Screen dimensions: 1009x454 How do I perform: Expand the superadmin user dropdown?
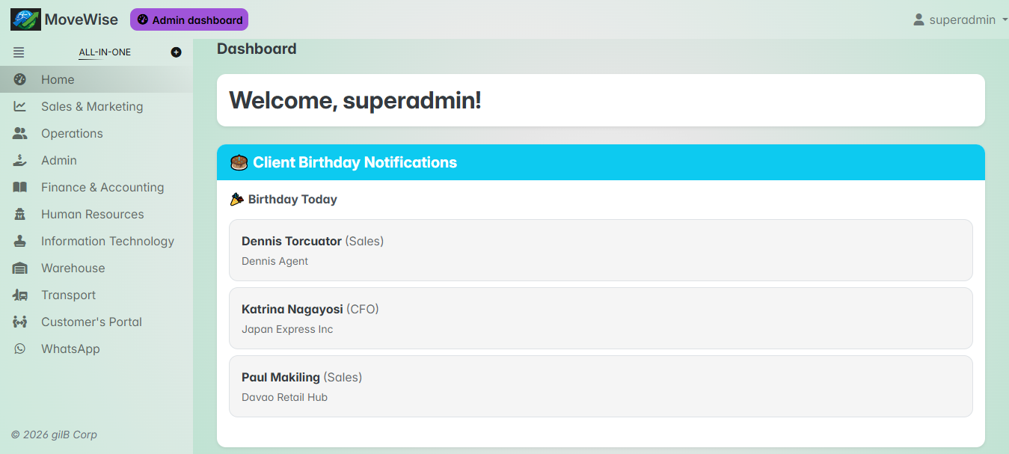tap(960, 19)
